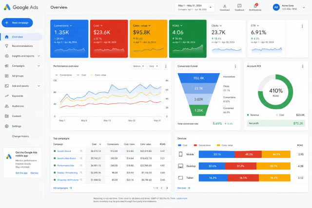Click the Insights and reports icon
The height and width of the screenshot is (208, 312).
click(x=6, y=56)
